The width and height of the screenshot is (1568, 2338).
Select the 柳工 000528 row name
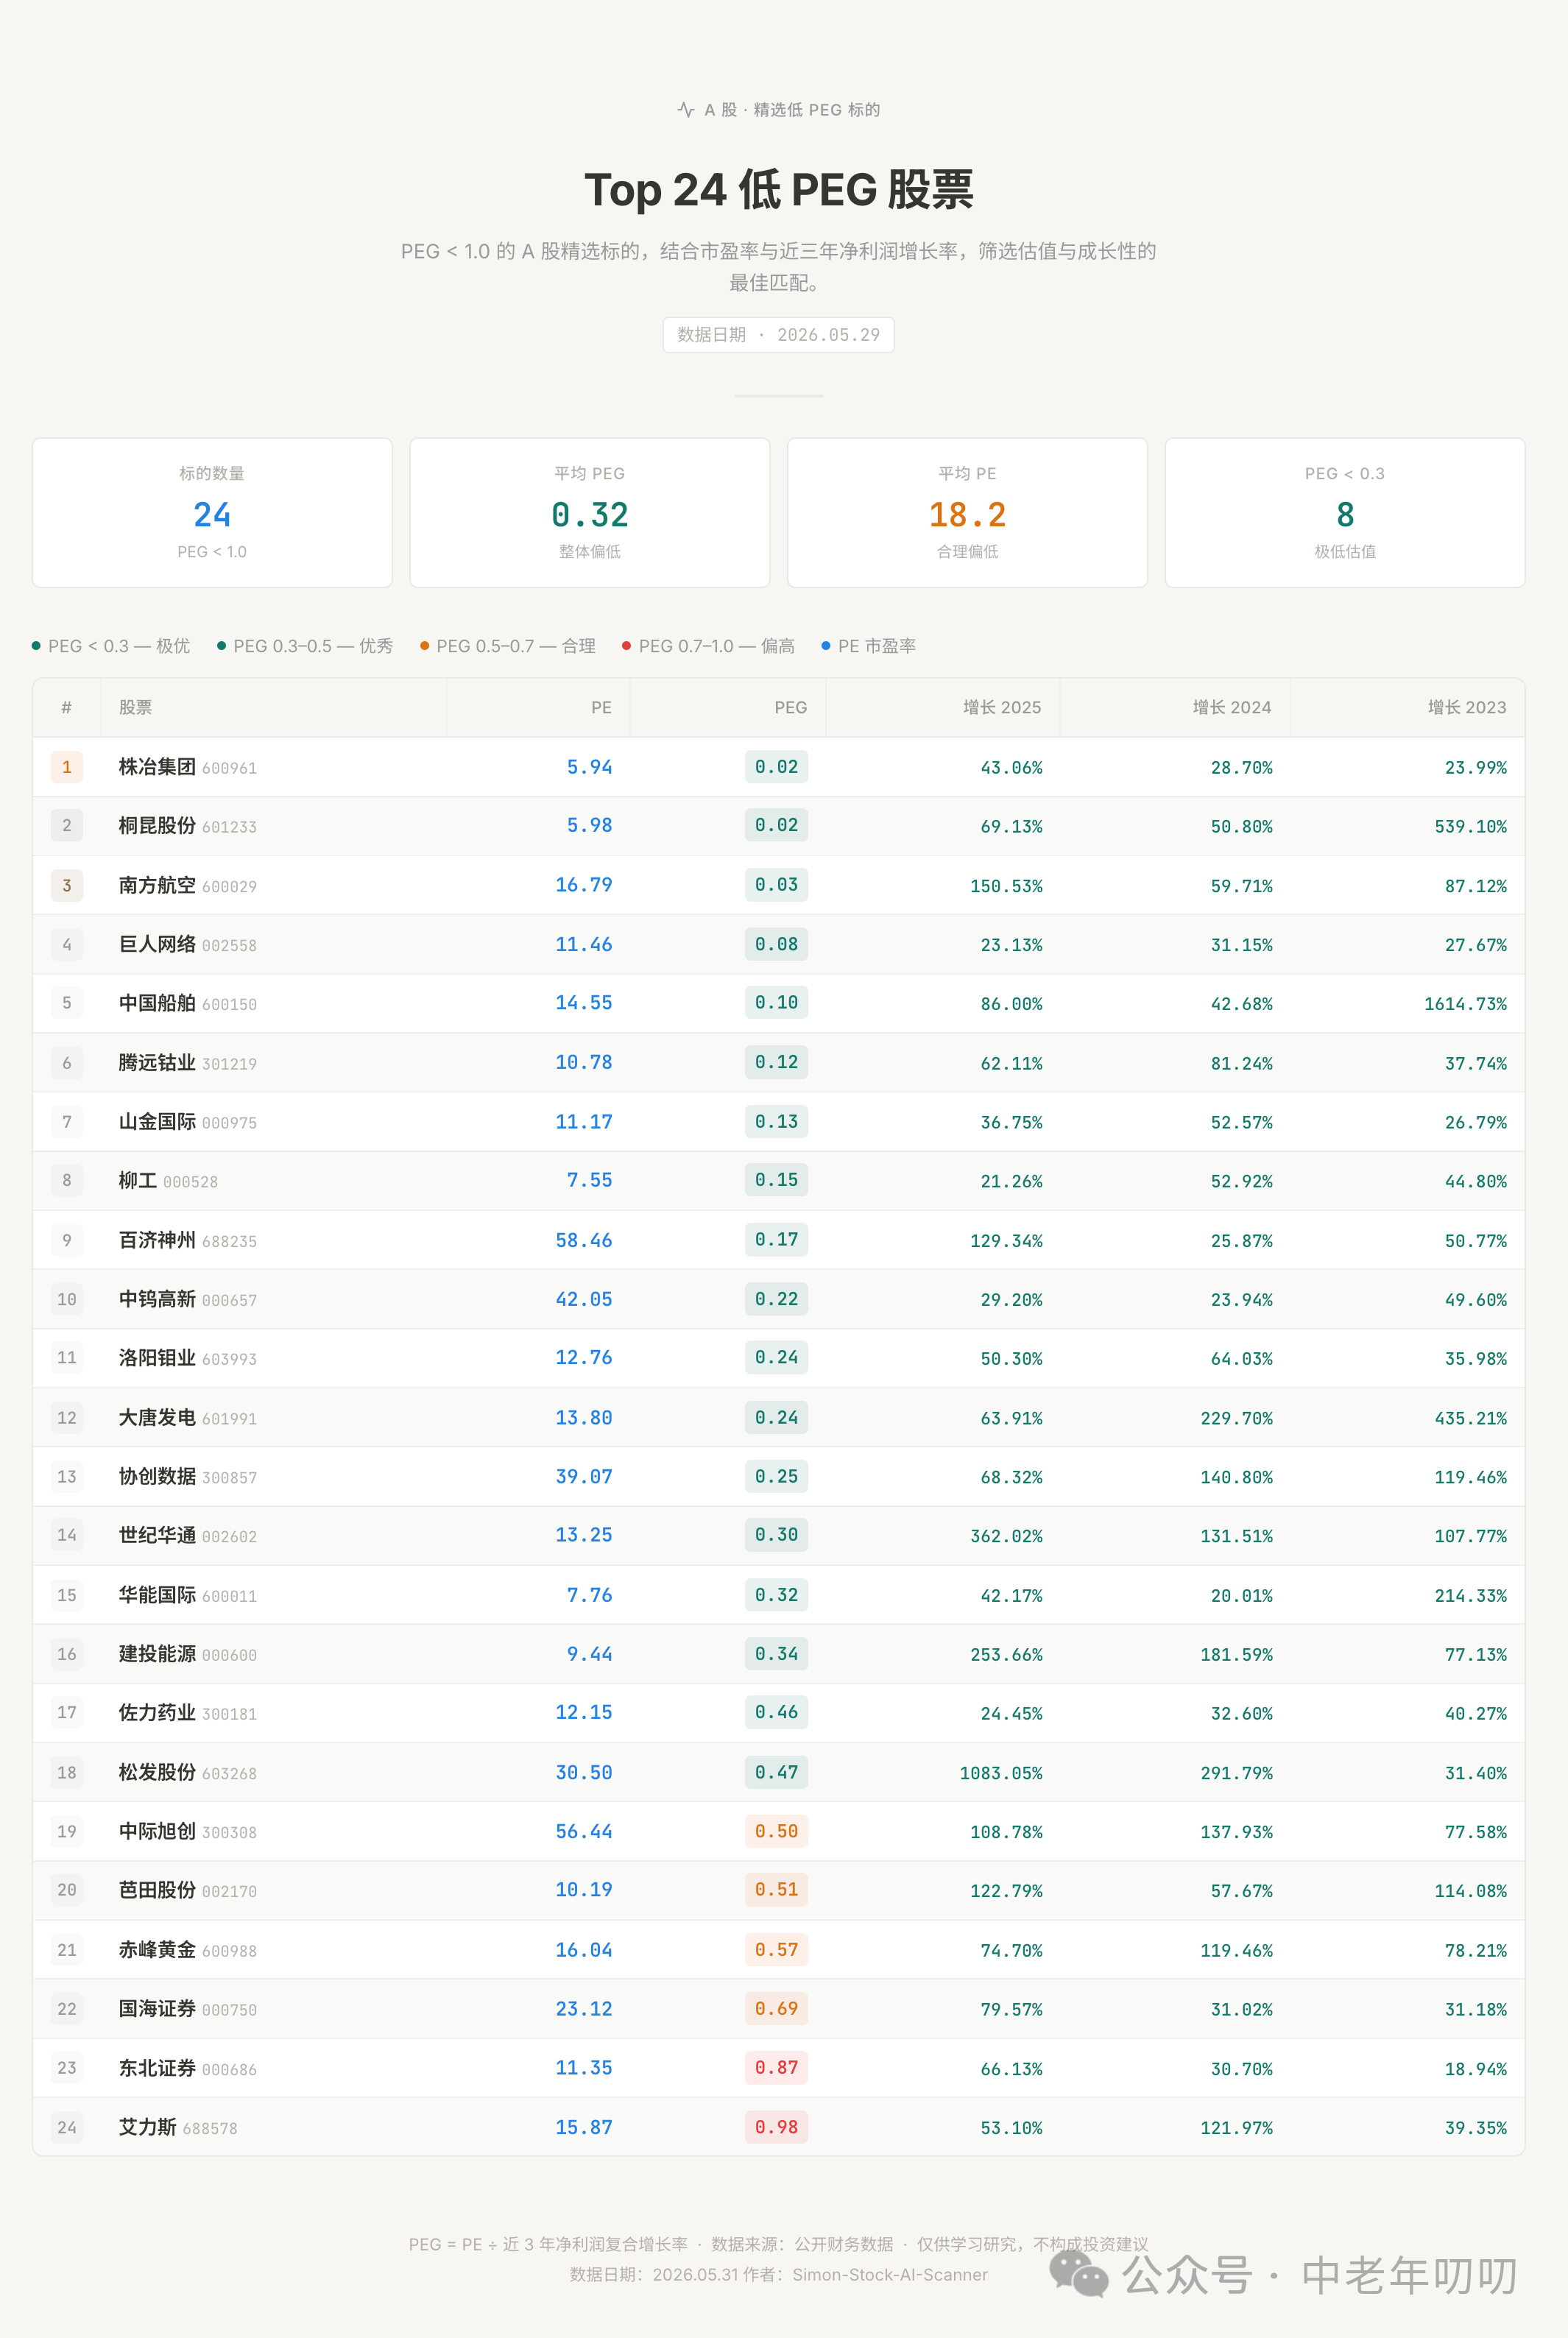[168, 1181]
